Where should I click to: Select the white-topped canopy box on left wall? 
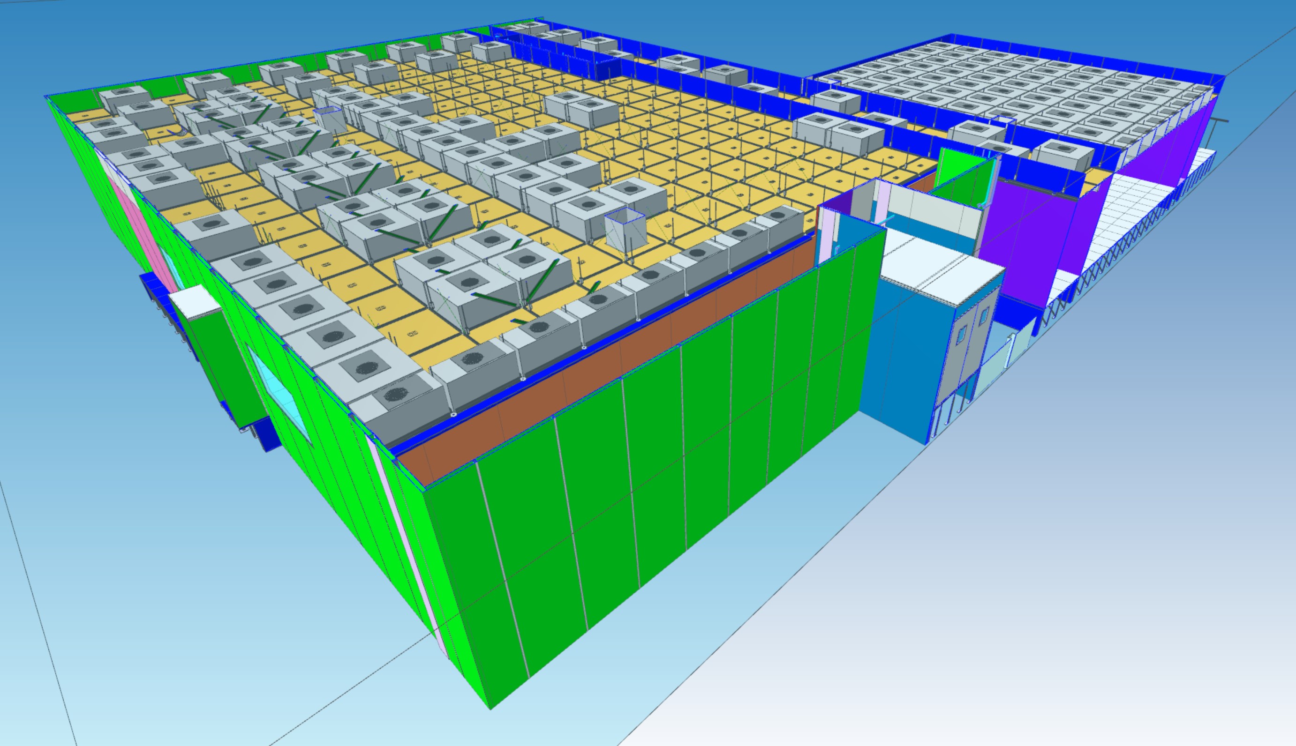(195, 302)
